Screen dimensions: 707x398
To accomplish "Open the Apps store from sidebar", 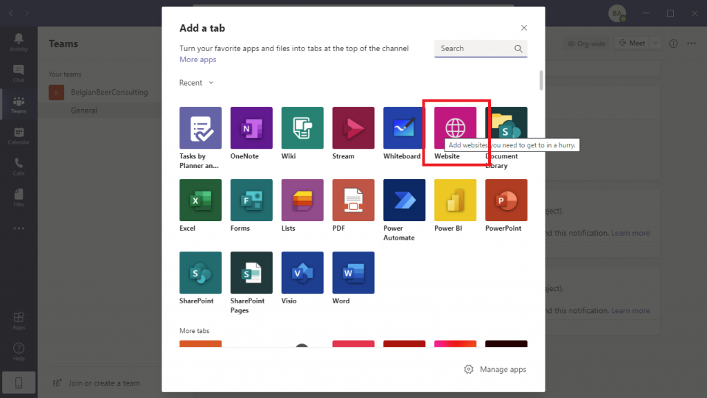I will tap(19, 321).
